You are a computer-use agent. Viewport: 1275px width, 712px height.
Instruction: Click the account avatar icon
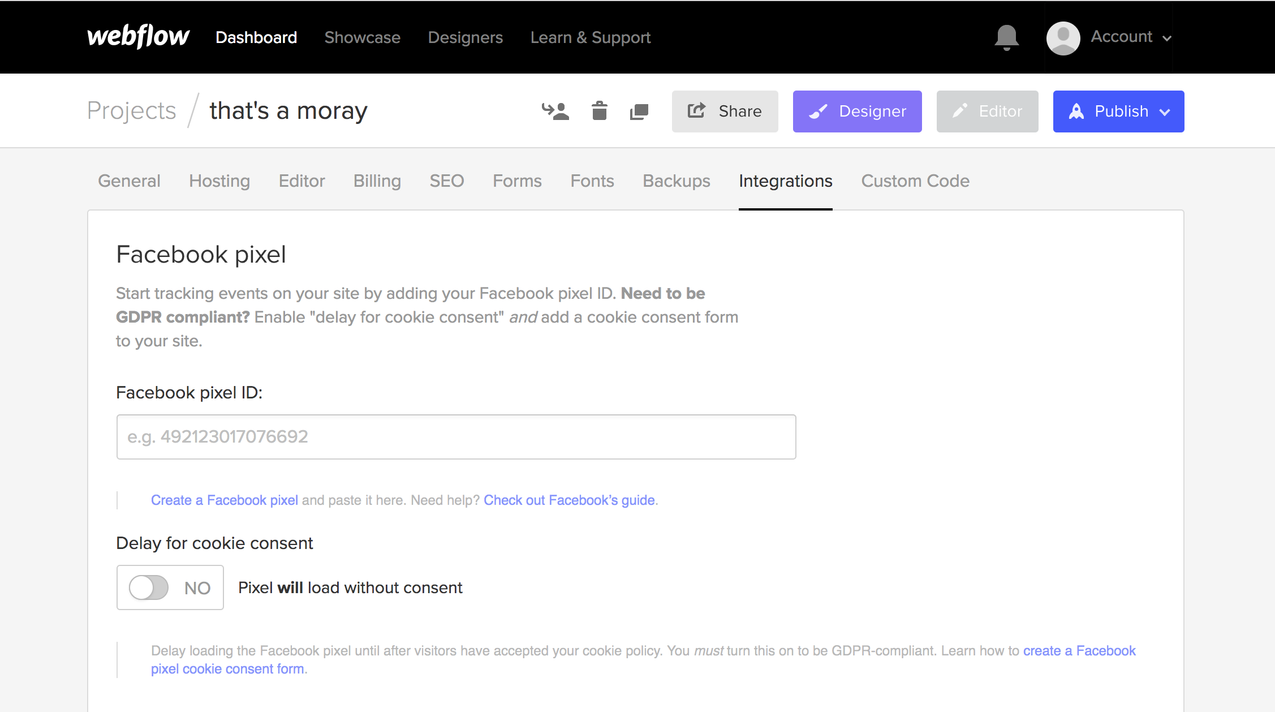1063,38
